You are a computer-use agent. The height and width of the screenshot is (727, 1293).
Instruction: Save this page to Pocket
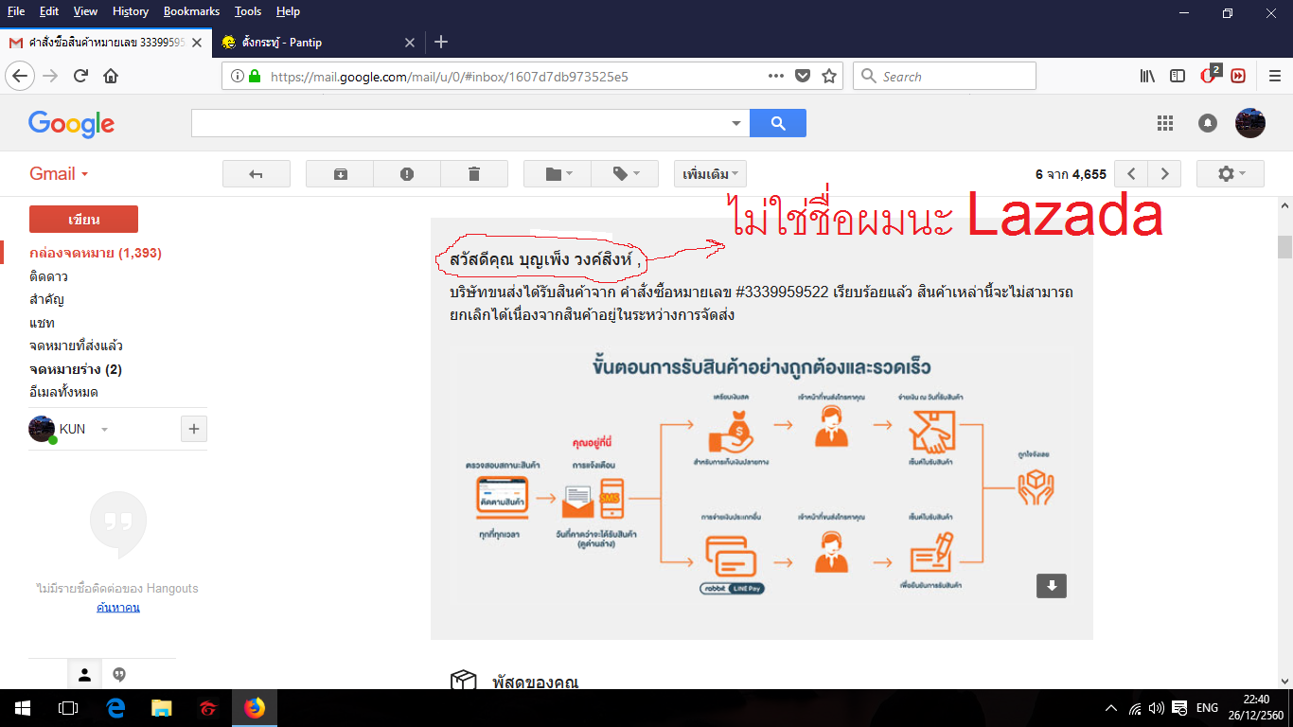pyautogui.click(x=803, y=77)
